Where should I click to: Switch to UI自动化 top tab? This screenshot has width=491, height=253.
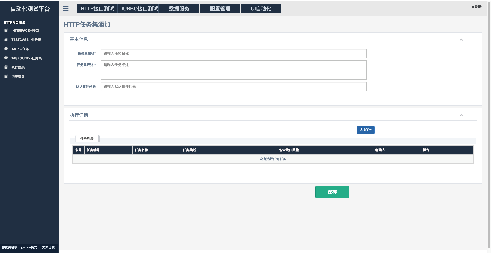click(x=261, y=8)
